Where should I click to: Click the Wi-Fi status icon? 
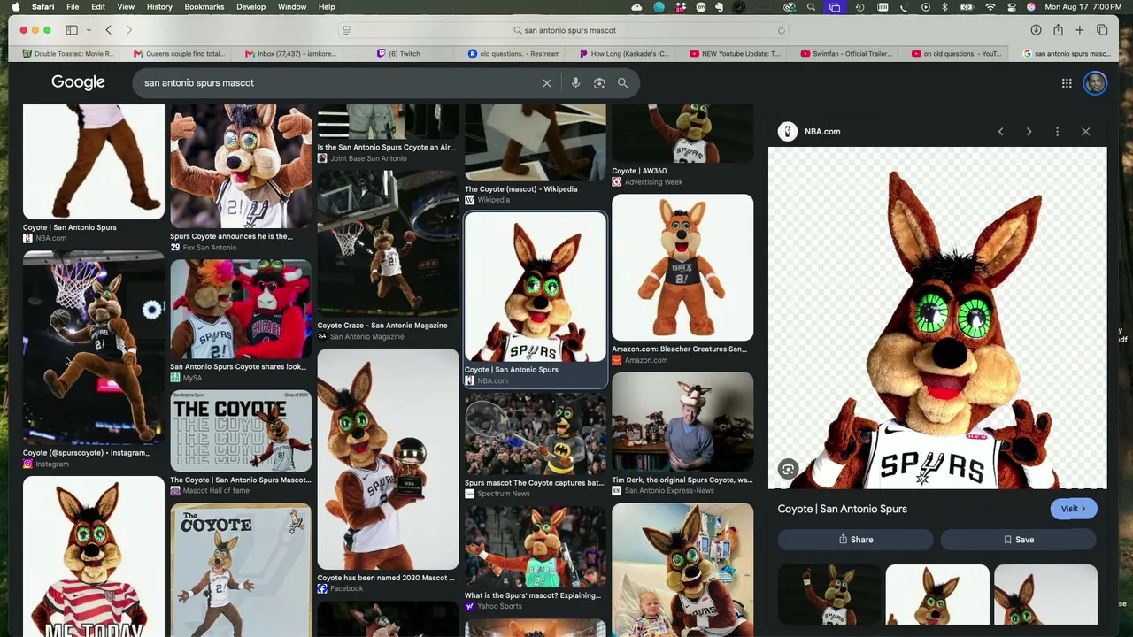pyautogui.click(x=990, y=7)
